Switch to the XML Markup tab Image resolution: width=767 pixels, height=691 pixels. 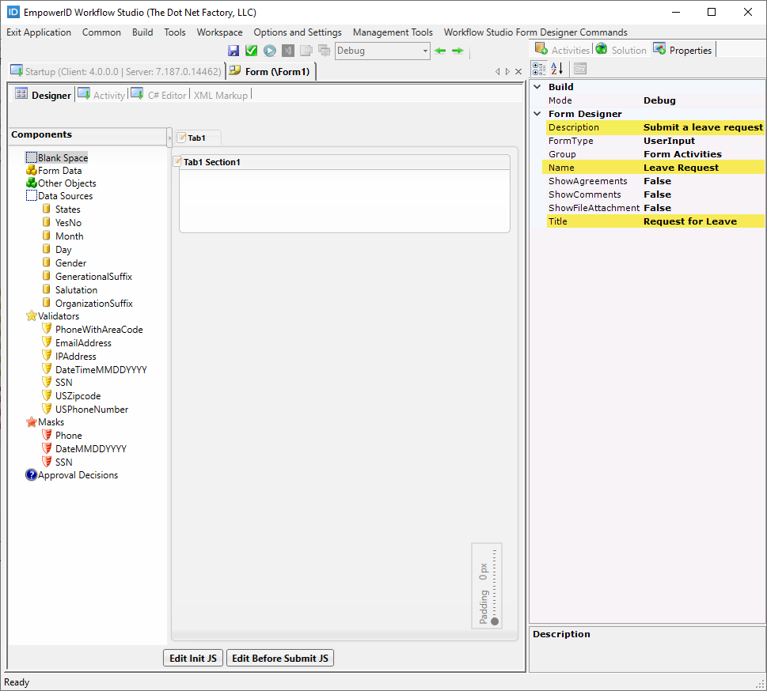pyautogui.click(x=221, y=95)
